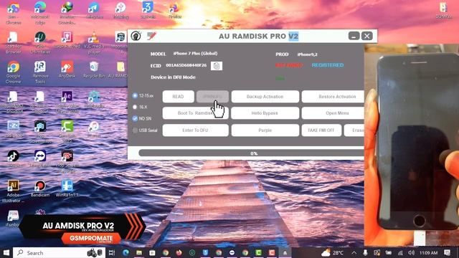Select the 16.X iOS version radio
Image resolution: width=459 pixels, height=258 pixels.
[135, 107]
